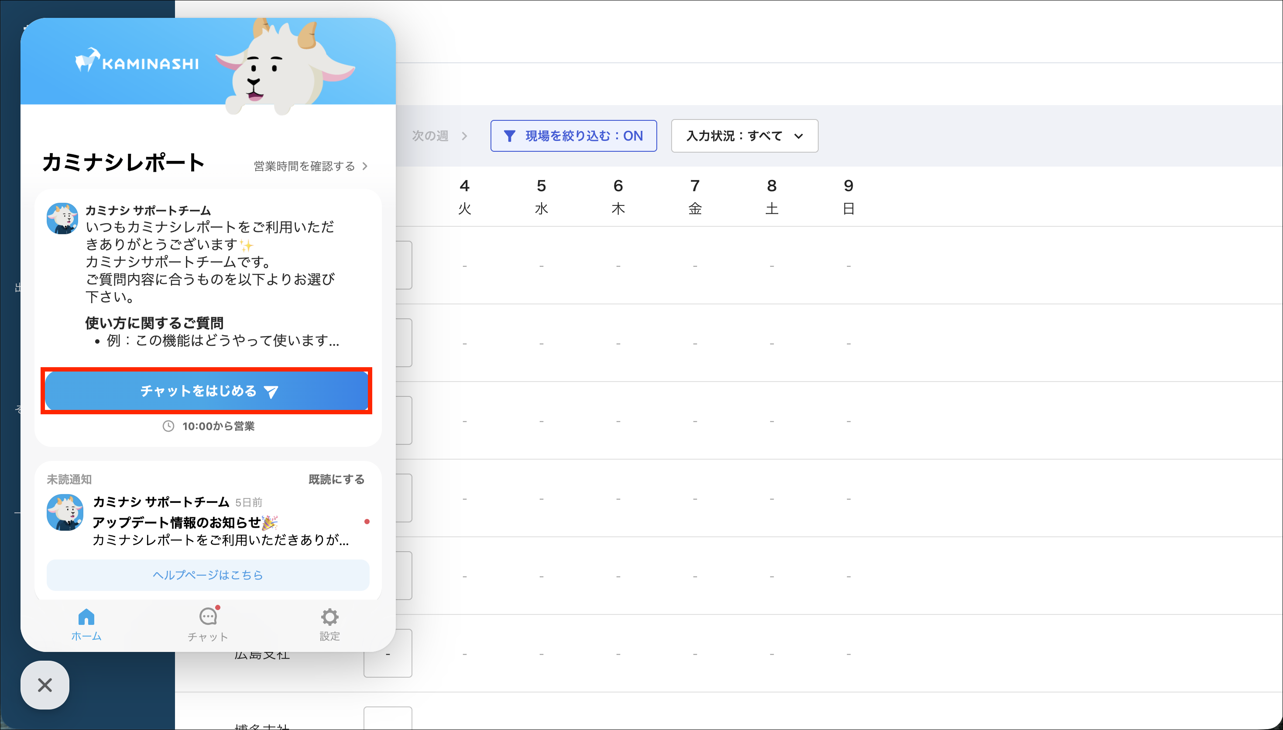Click the Kaminashi goat logo
Screen dimensions: 1283x730
[x=137, y=61]
